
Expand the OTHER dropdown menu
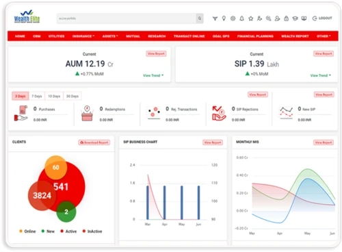pos(324,36)
